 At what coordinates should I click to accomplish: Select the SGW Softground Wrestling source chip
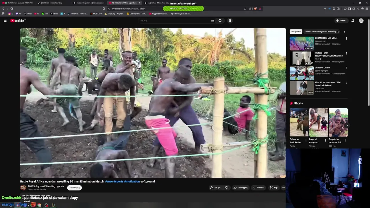click(x=322, y=31)
